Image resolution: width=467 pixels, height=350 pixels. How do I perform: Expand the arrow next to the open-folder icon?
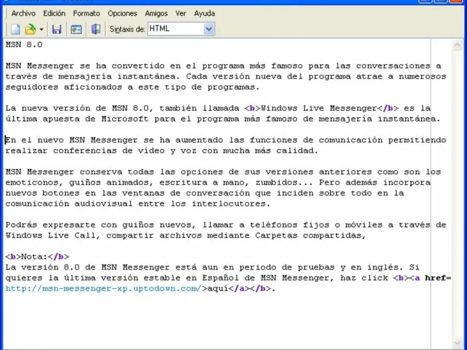coord(41,29)
